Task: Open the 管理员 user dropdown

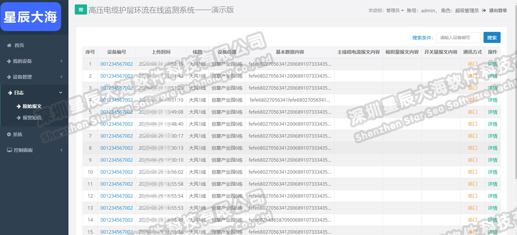Action: (x=394, y=11)
